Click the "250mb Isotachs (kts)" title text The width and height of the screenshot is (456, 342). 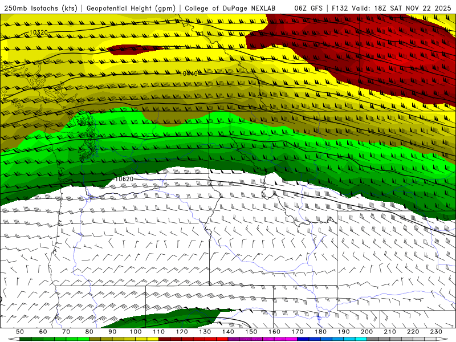[x=40, y=9]
